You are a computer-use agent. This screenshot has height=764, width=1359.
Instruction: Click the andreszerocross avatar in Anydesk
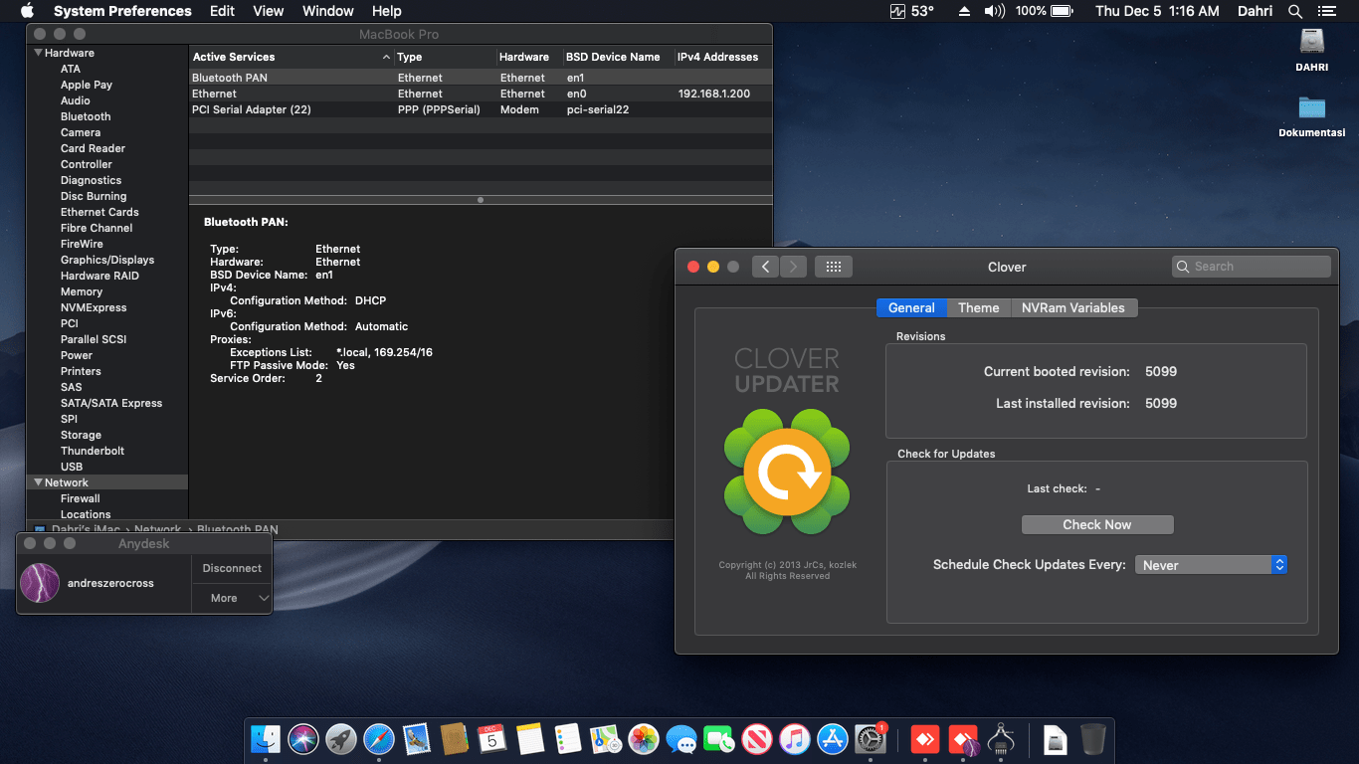click(x=40, y=583)
